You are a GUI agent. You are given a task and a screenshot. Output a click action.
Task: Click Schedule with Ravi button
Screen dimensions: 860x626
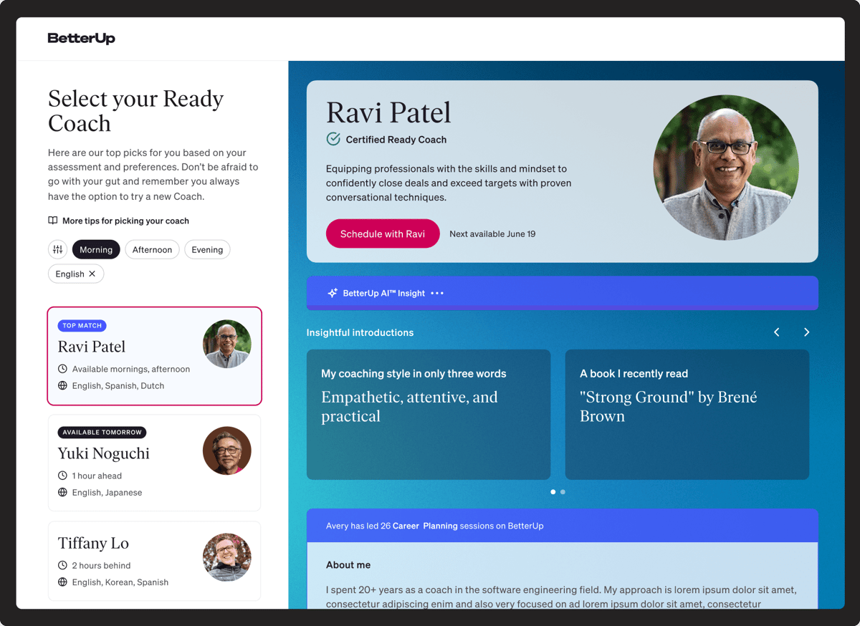[x=383, y=233]
